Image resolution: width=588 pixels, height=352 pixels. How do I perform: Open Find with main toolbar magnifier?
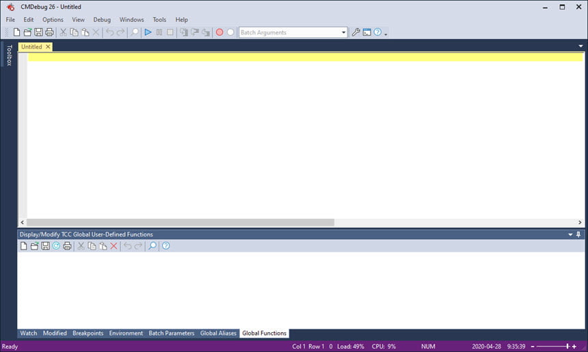coord(134,32)
